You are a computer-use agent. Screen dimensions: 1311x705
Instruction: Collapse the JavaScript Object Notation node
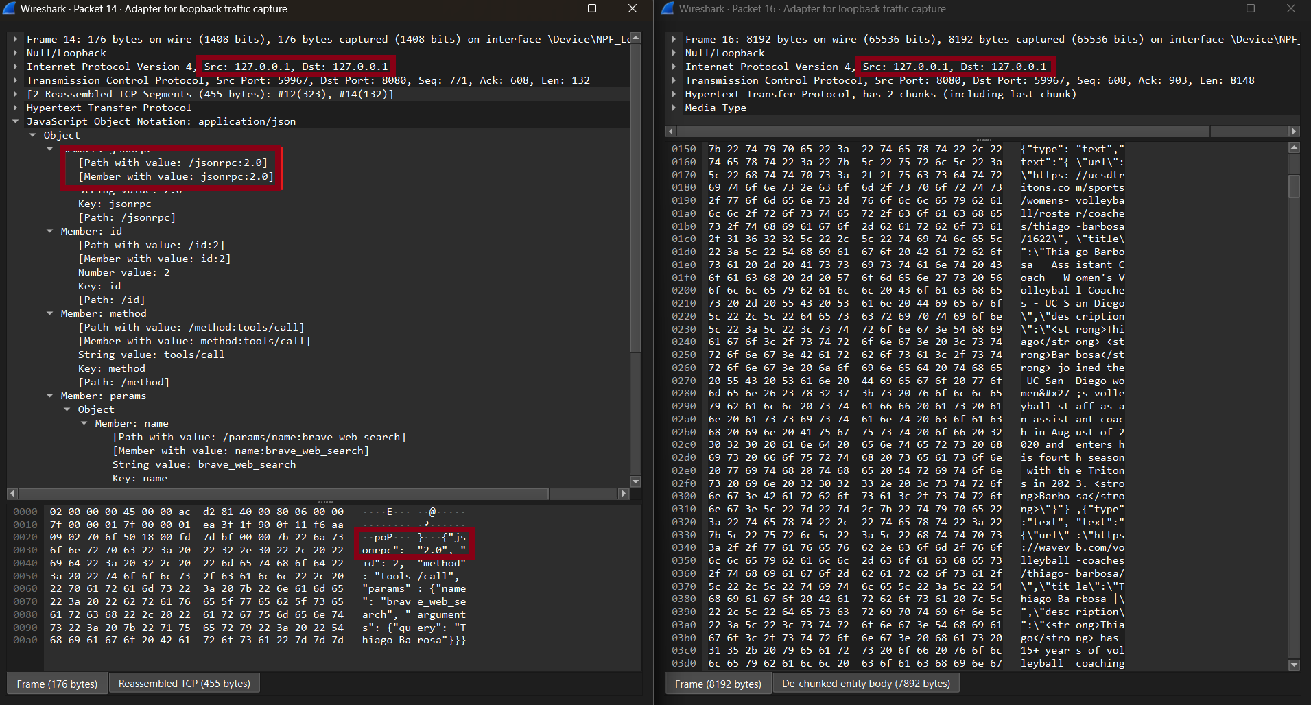click(15, 121)
